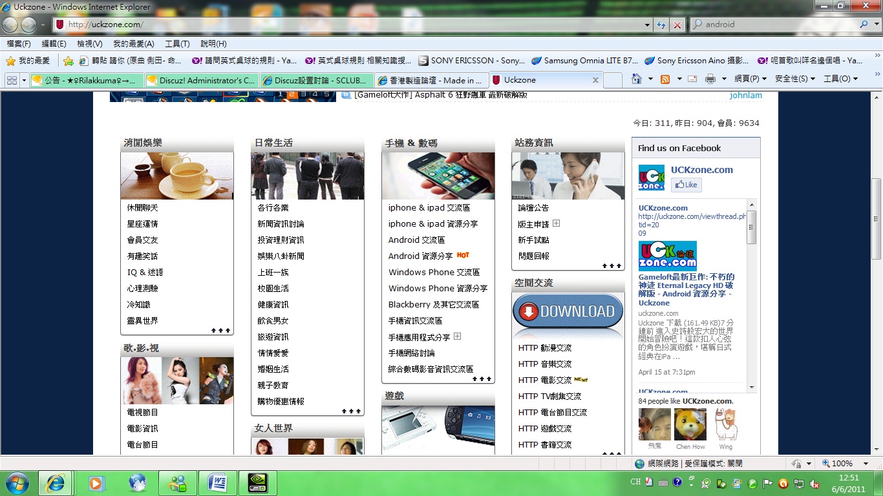Collapse 日常生活 section arrows
Screen dimensions: 883x496
click(x=351, y=411)
